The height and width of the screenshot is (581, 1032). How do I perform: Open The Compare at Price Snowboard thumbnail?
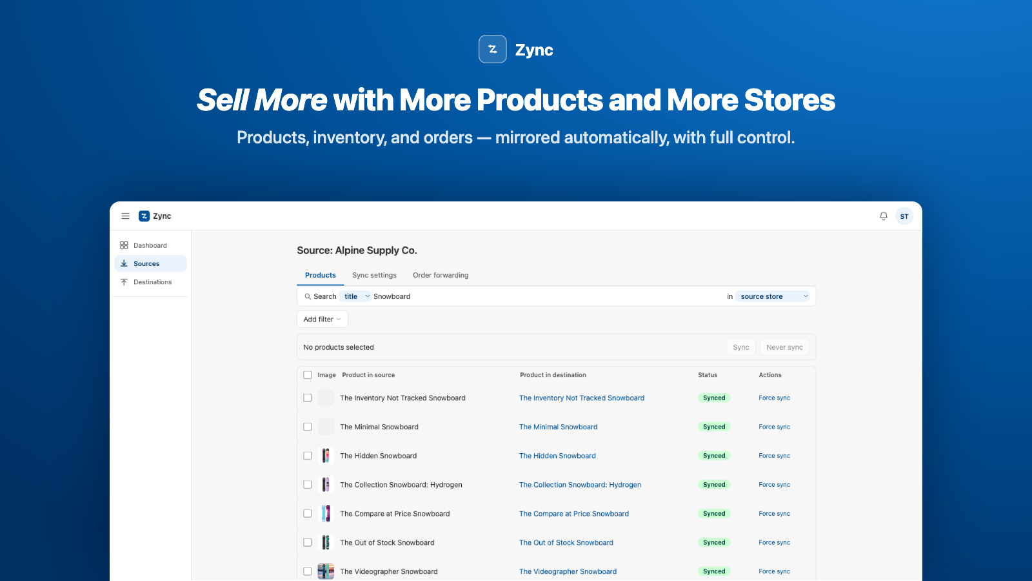coord(326,514)
